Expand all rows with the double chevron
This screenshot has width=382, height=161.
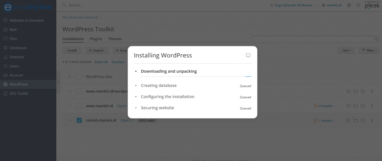point(69,77)
